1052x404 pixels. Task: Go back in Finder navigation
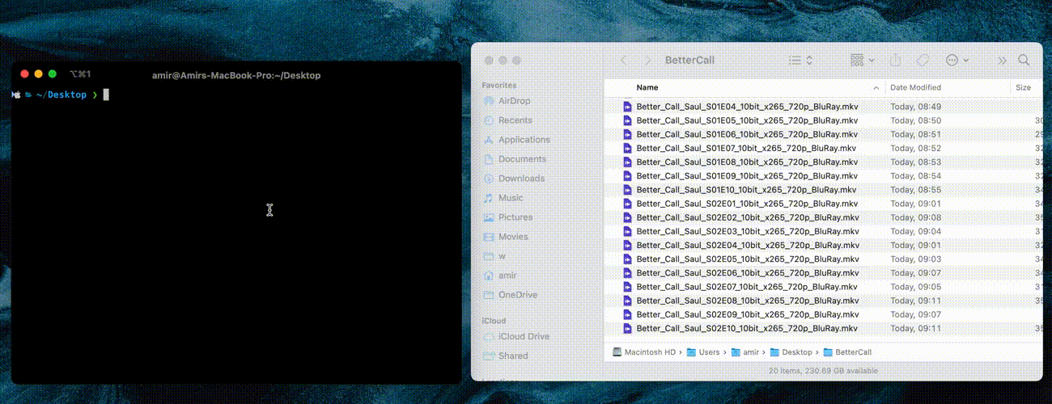[x=624, y=61]
